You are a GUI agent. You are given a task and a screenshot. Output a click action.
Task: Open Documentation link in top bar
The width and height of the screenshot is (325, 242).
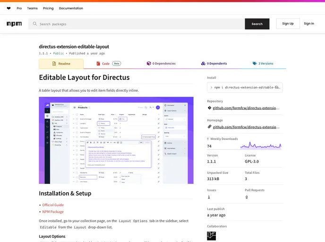(71, 9)
